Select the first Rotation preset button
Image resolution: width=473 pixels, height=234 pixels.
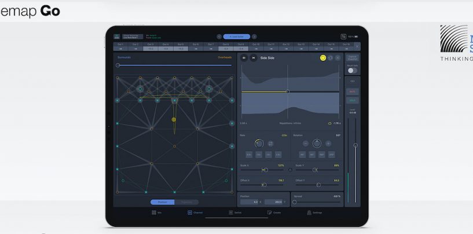point(302,155)
